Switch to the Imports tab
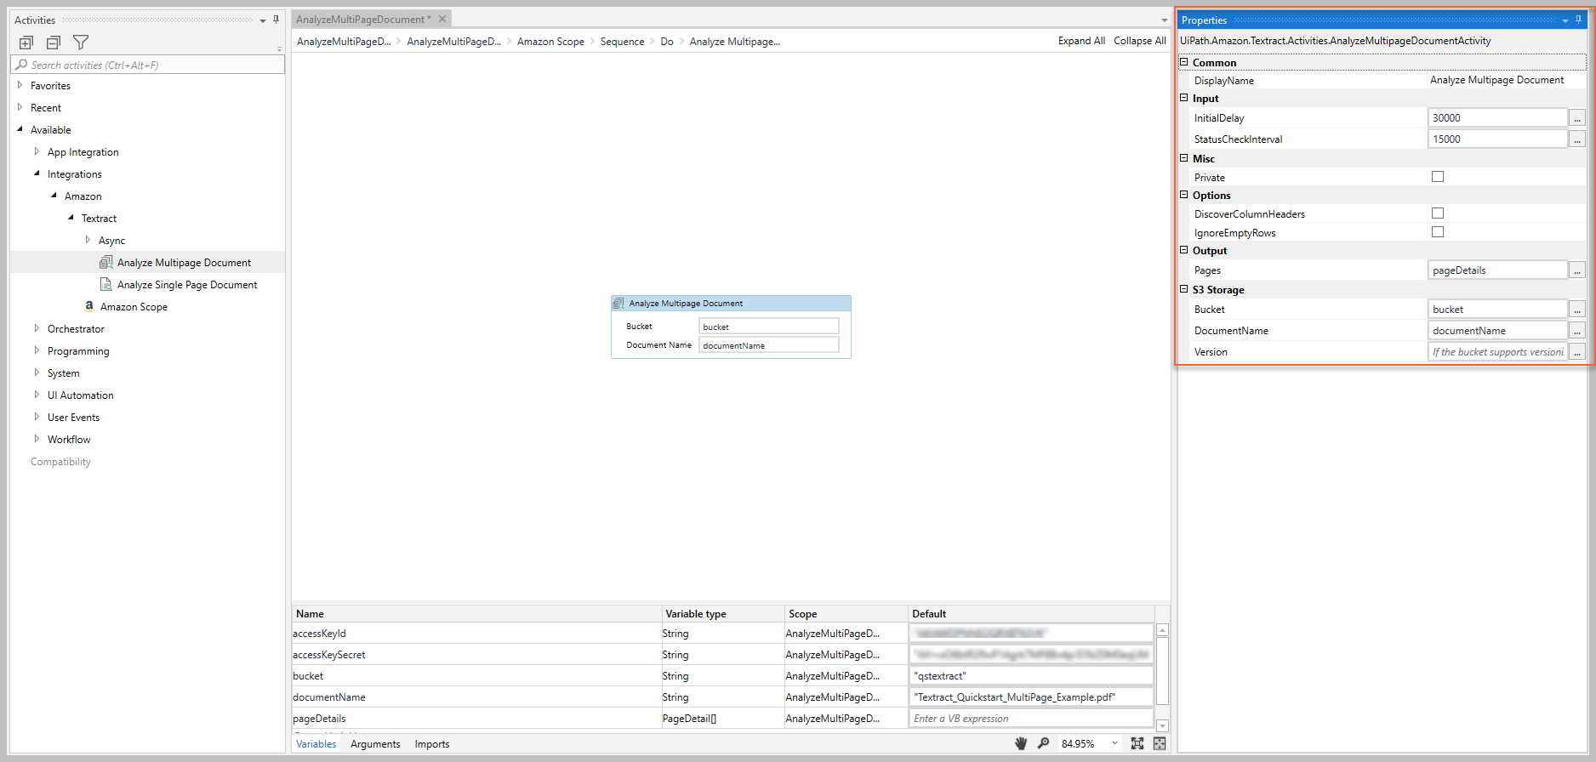This screenshot has width=1596, height=762. tap(432, 744)
